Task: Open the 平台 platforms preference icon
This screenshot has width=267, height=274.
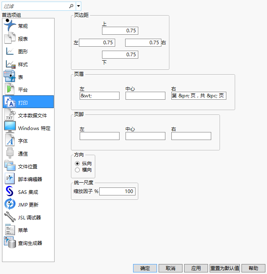Action: tap(10, 89)
